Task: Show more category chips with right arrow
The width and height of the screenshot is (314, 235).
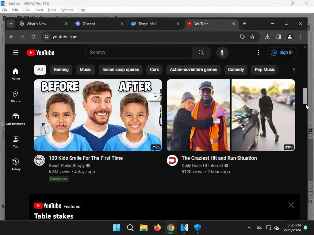Action: 293,70
